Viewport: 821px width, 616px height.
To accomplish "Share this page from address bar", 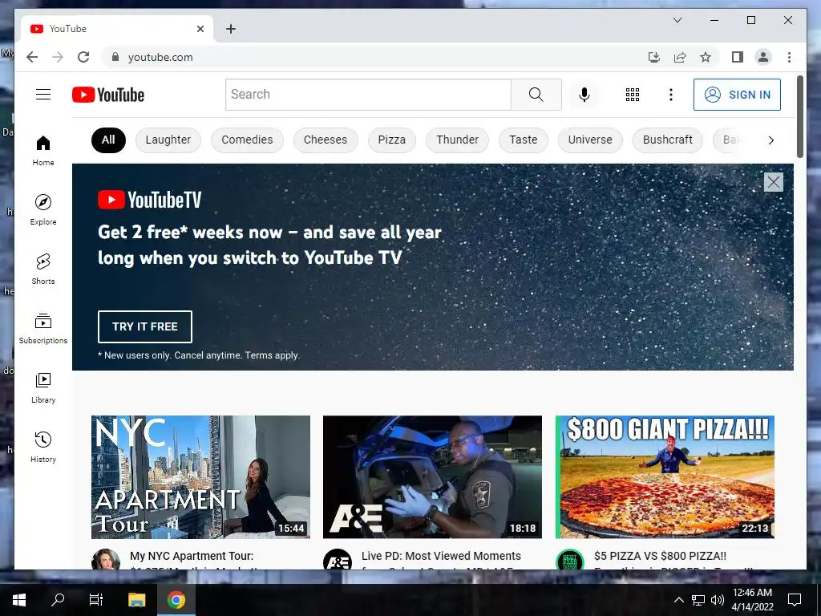I will 680,57.
